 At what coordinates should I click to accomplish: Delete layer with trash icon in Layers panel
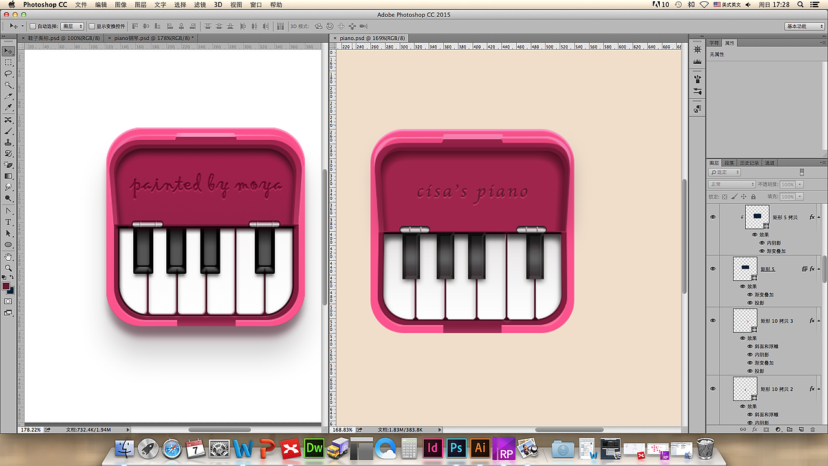tap(812, 429)
